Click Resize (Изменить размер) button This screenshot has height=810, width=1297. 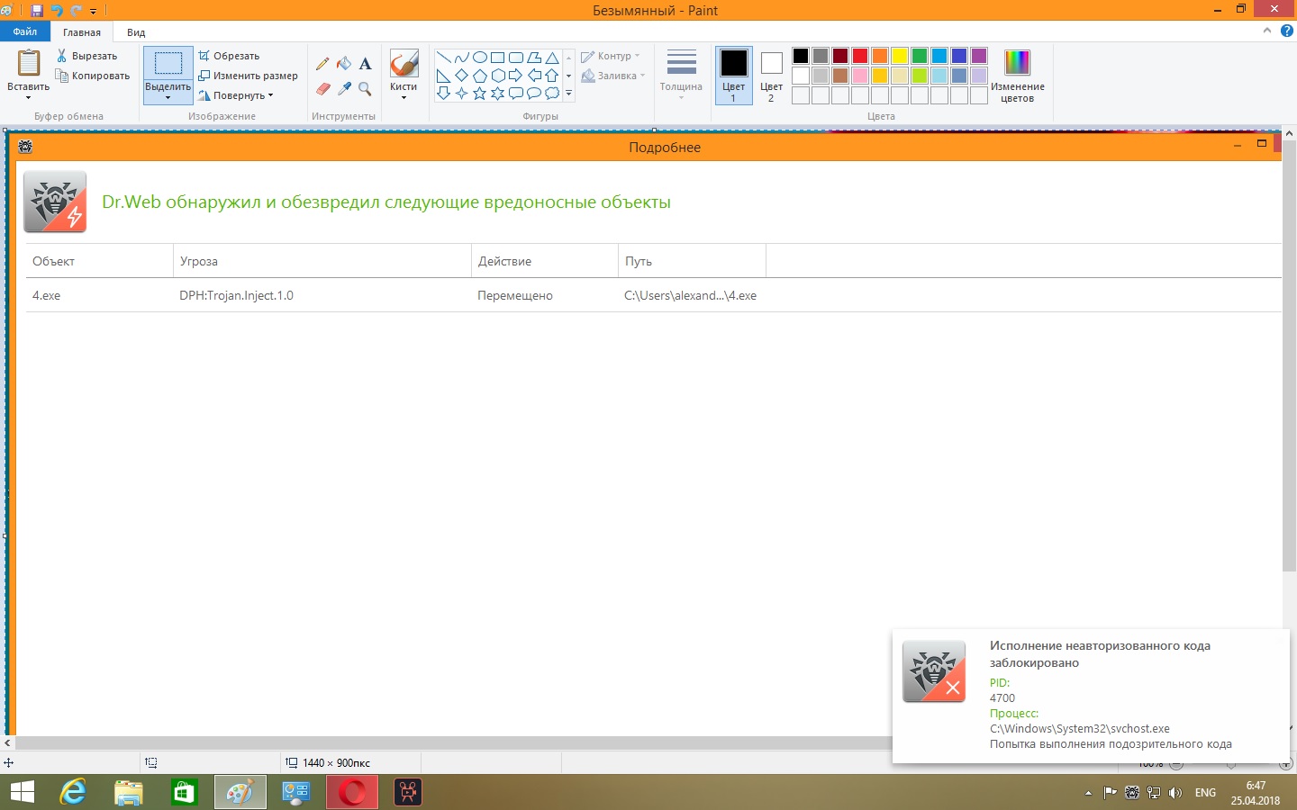(249, 76)
